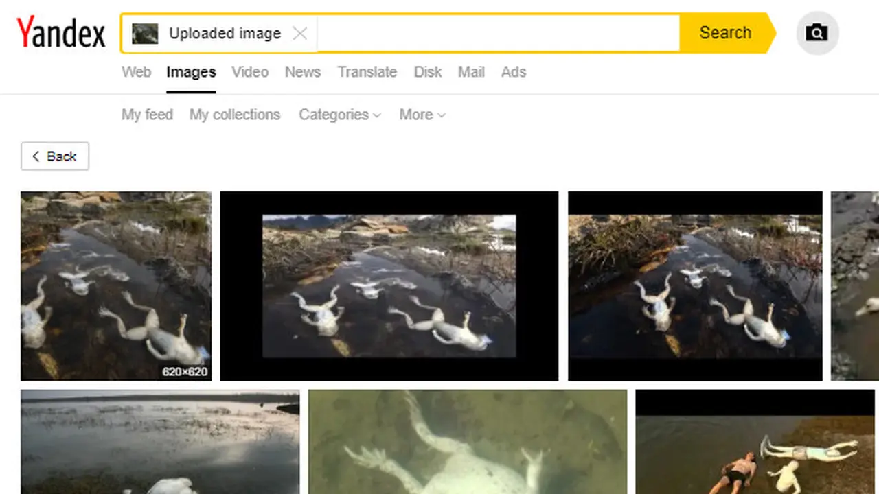Screen dimensions: 879x494
Task: Click inside the search input field
Action: [x=498, y=33]
